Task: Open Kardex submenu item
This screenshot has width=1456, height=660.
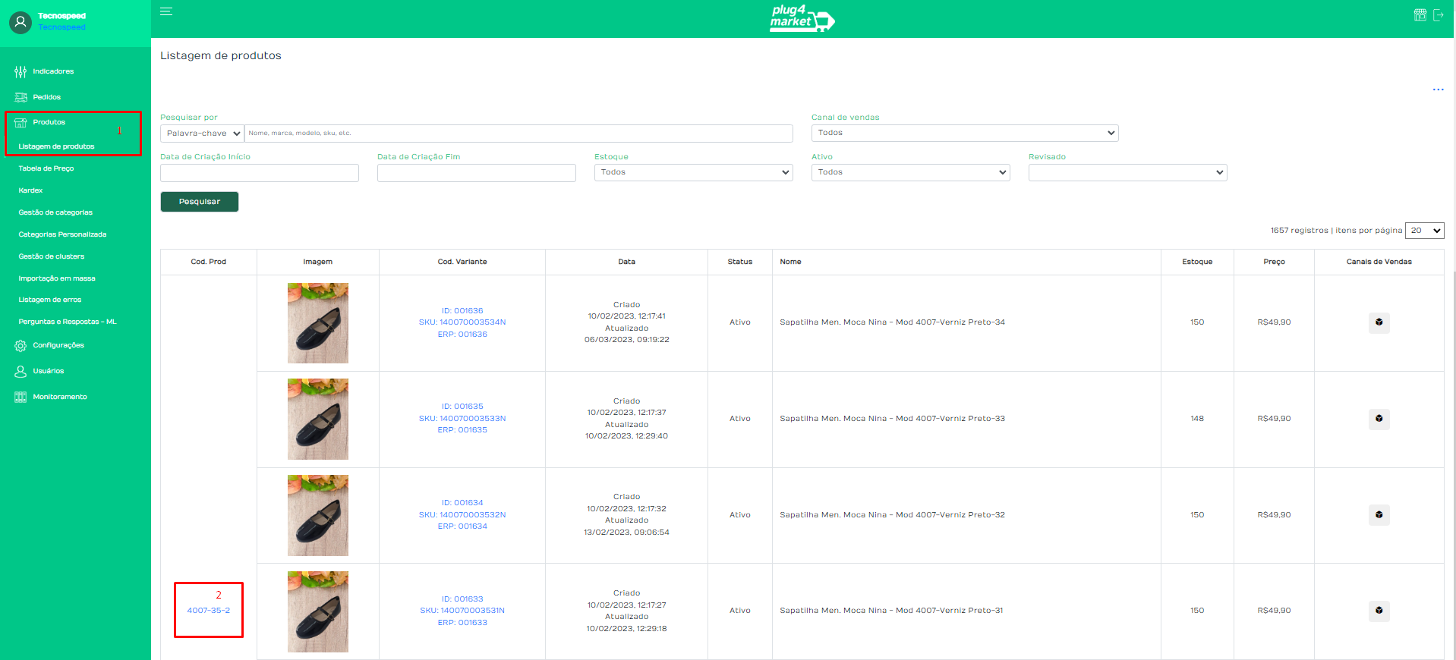Action: [30, 190]
